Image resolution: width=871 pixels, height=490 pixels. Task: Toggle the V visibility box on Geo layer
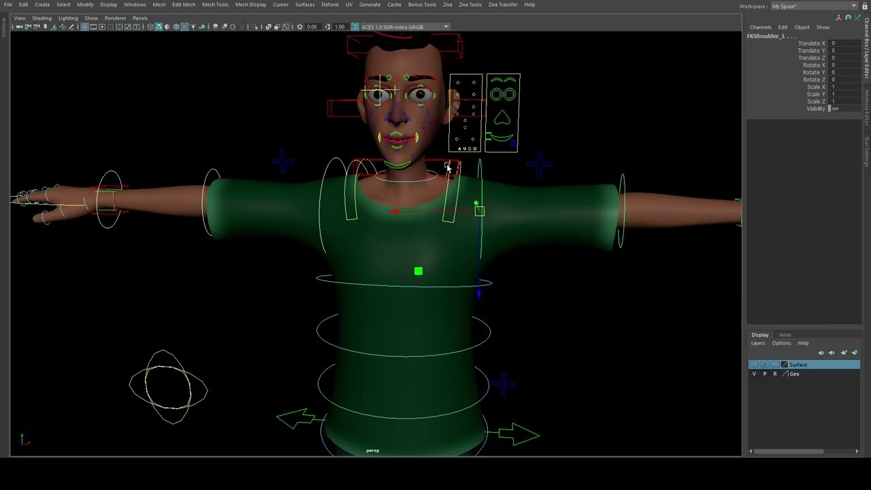[x=754, y=374]
